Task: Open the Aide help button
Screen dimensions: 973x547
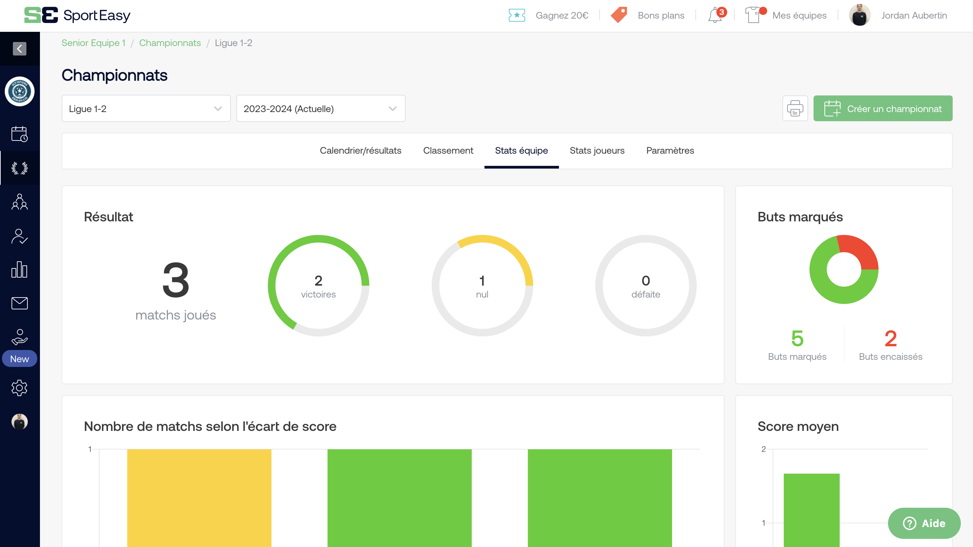Action: point(924,523)
